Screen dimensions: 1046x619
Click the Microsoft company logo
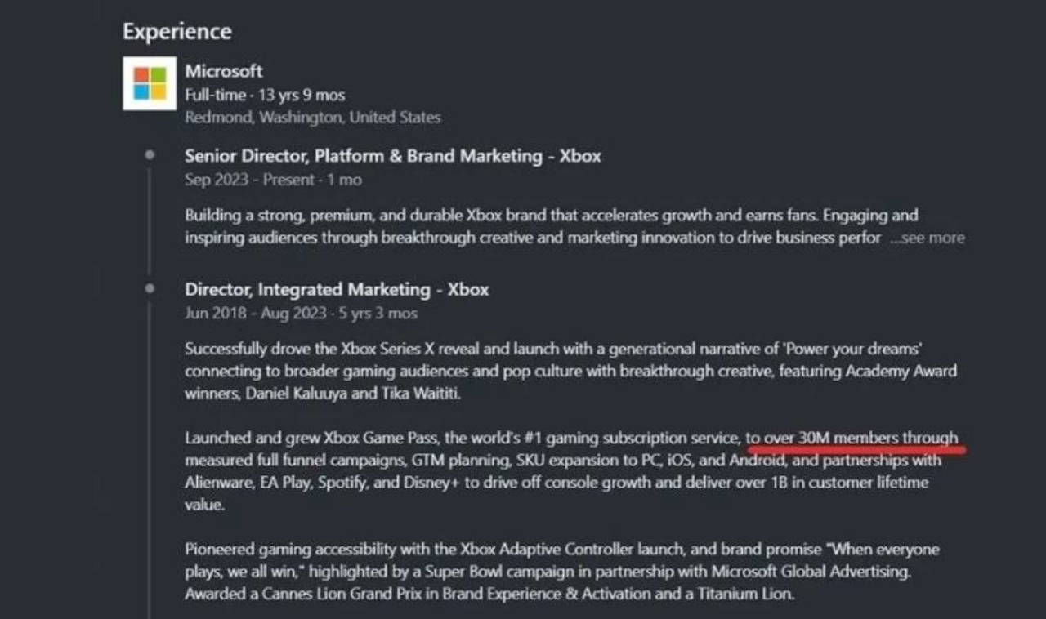[150, 83]
